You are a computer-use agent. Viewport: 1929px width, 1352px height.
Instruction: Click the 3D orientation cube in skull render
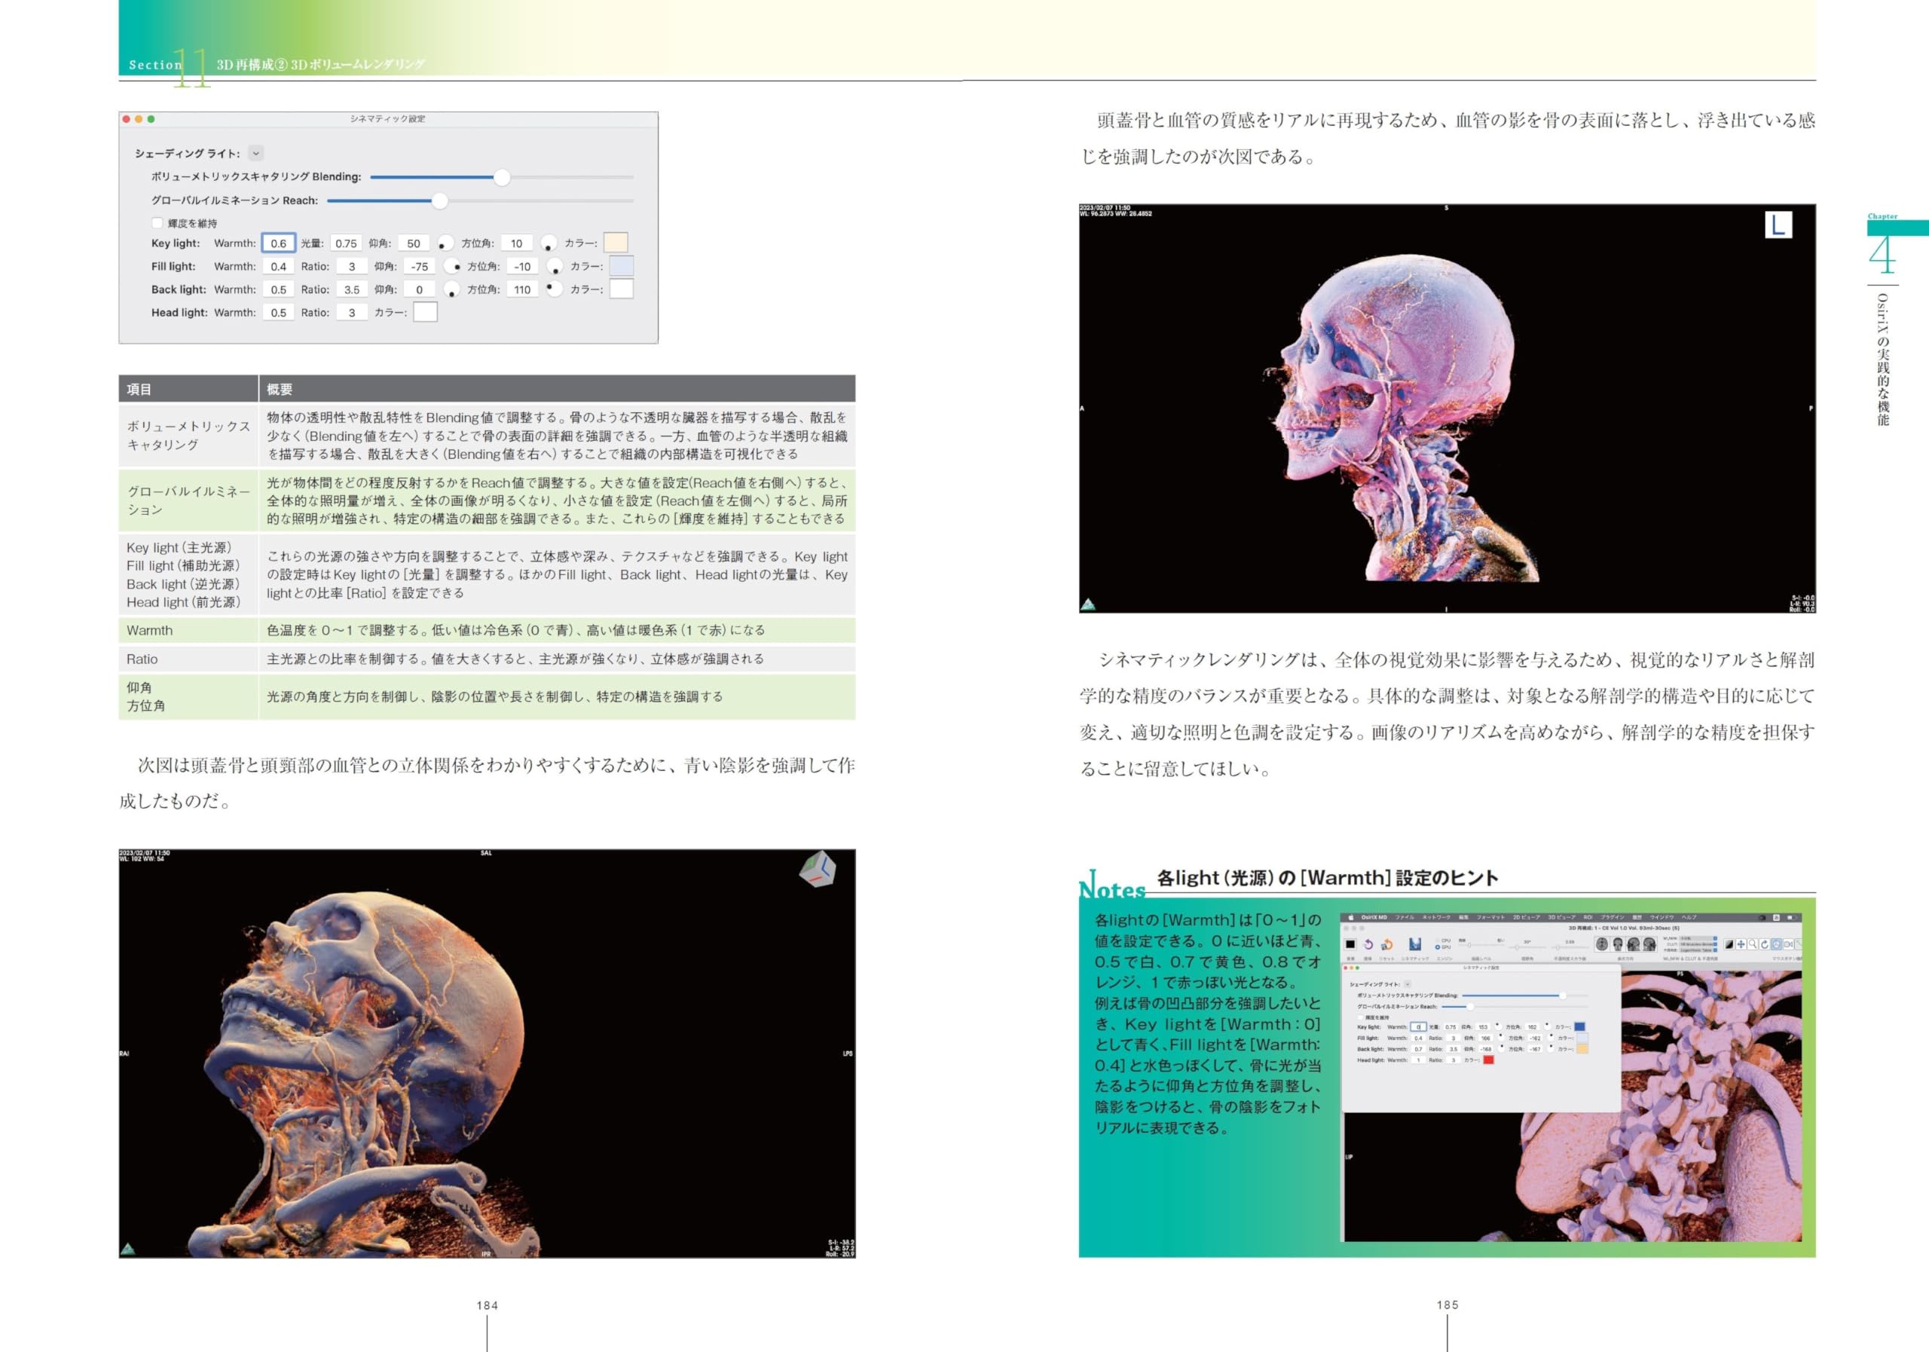818,869
